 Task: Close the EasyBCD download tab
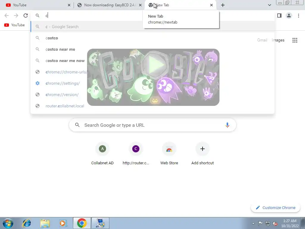[140, 5]
